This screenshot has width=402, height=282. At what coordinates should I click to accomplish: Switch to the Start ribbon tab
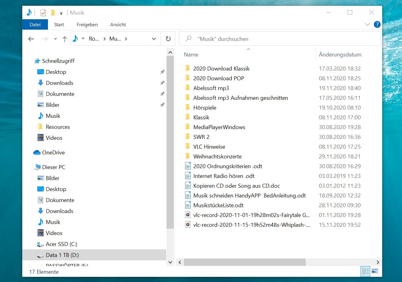tap(59, 25)
